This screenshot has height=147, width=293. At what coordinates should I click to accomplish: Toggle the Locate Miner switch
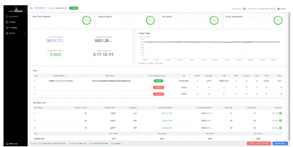point(244,9)
